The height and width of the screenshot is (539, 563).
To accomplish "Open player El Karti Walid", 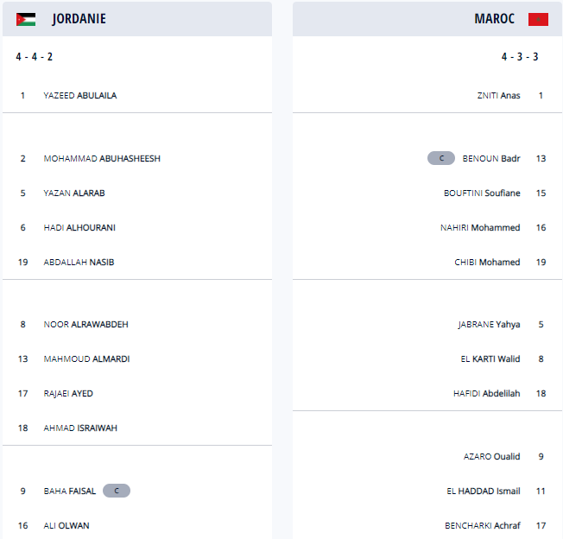I will (x=490, y=359).
